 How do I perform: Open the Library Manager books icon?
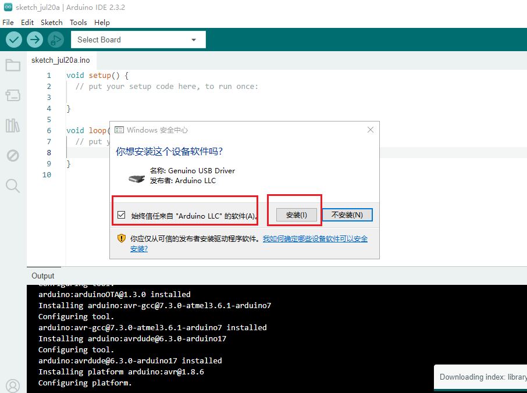(13, 126)
